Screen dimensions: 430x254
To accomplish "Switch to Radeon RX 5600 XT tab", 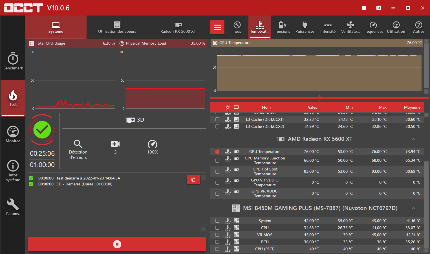I will pos(178,27).
